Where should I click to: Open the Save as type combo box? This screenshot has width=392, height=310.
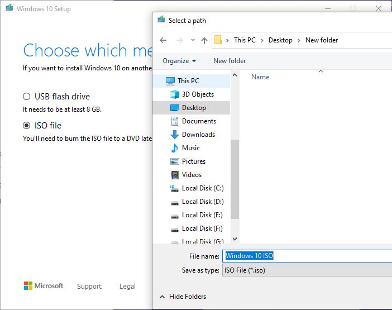[307, 270]
